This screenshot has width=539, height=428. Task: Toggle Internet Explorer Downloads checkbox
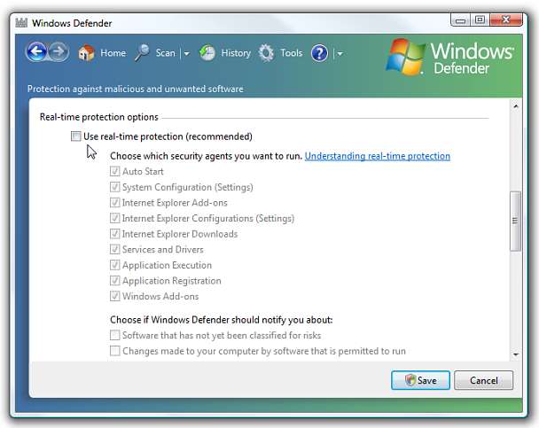click(115, 234)
